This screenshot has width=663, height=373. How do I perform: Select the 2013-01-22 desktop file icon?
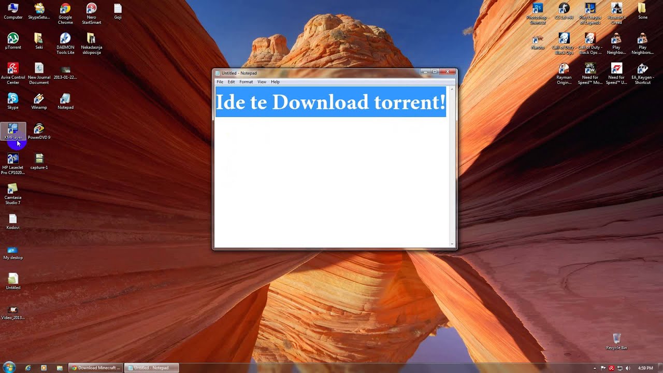click(x=65, y=71)
